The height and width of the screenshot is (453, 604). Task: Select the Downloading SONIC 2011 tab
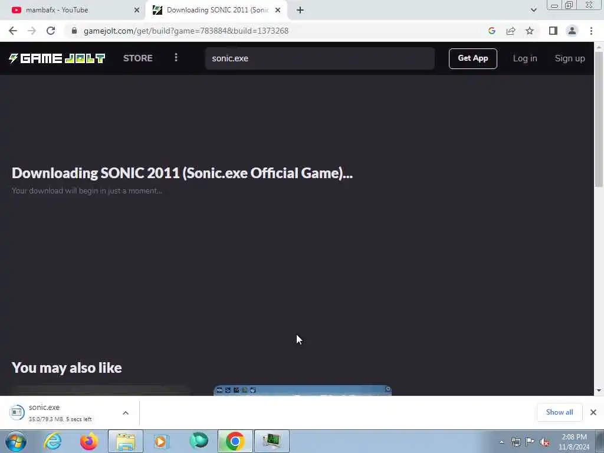pos(216,10)
